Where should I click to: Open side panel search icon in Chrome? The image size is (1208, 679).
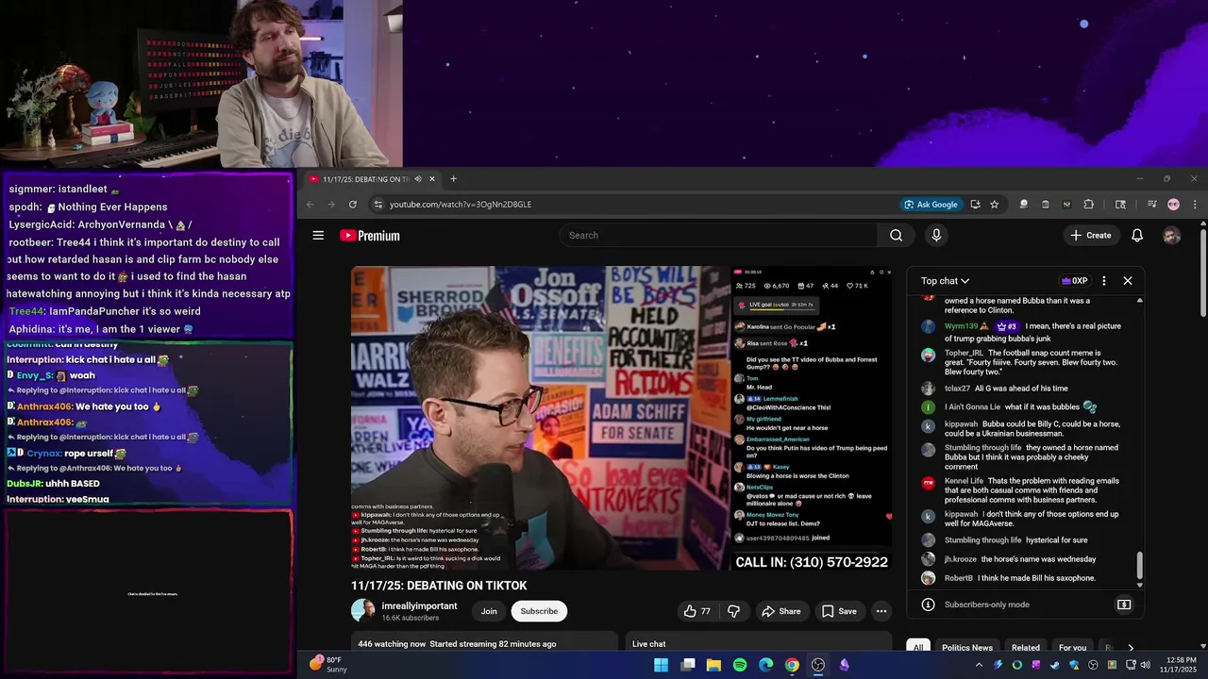tap(1120, 205)
